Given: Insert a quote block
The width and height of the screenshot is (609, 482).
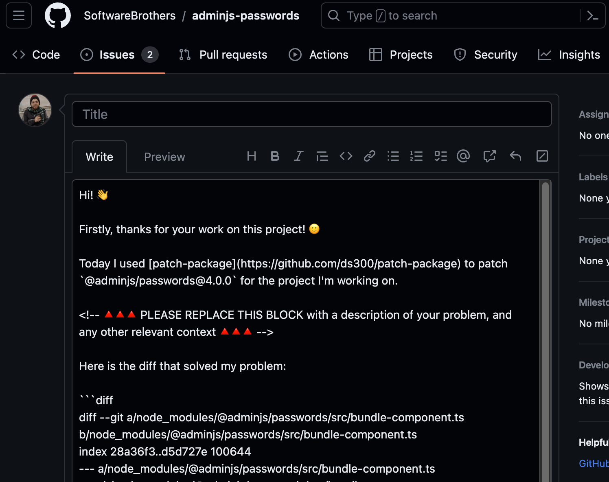Looking at the screenshot, I should point(322,156).
